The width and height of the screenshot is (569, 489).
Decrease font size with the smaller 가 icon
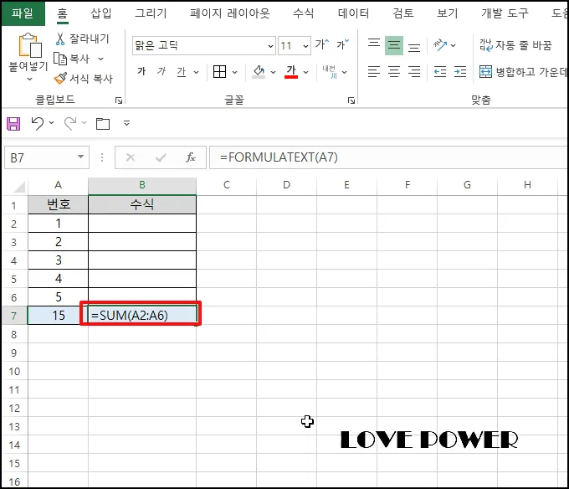(342, 44)
